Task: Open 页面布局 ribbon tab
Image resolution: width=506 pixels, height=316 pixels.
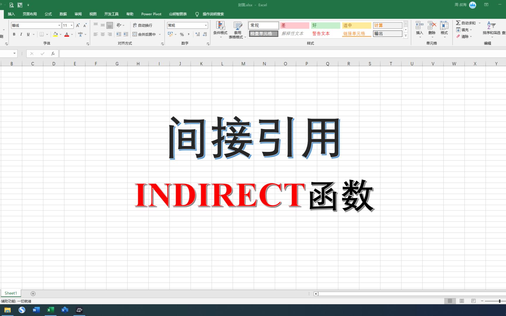Action: tap(30, 14)
